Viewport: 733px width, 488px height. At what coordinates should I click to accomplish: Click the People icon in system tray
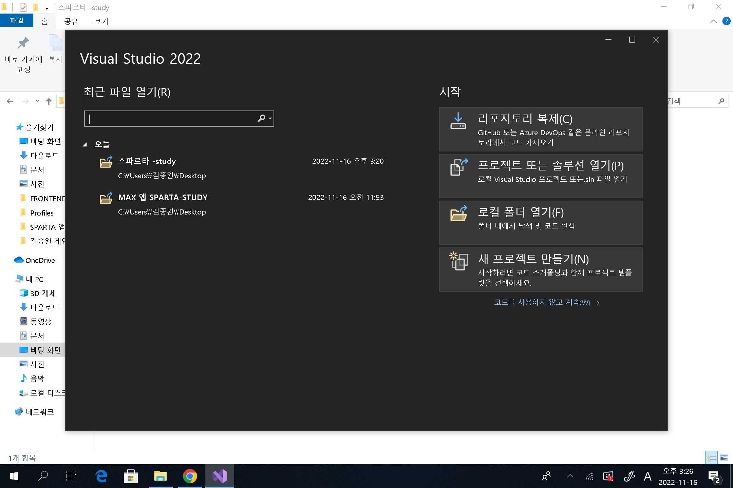[x=546, y=476]
